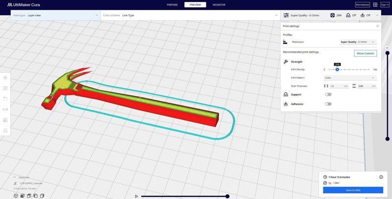Collapse the Object list expander
This screenshot has height=199, width=392.
point(15,178)
